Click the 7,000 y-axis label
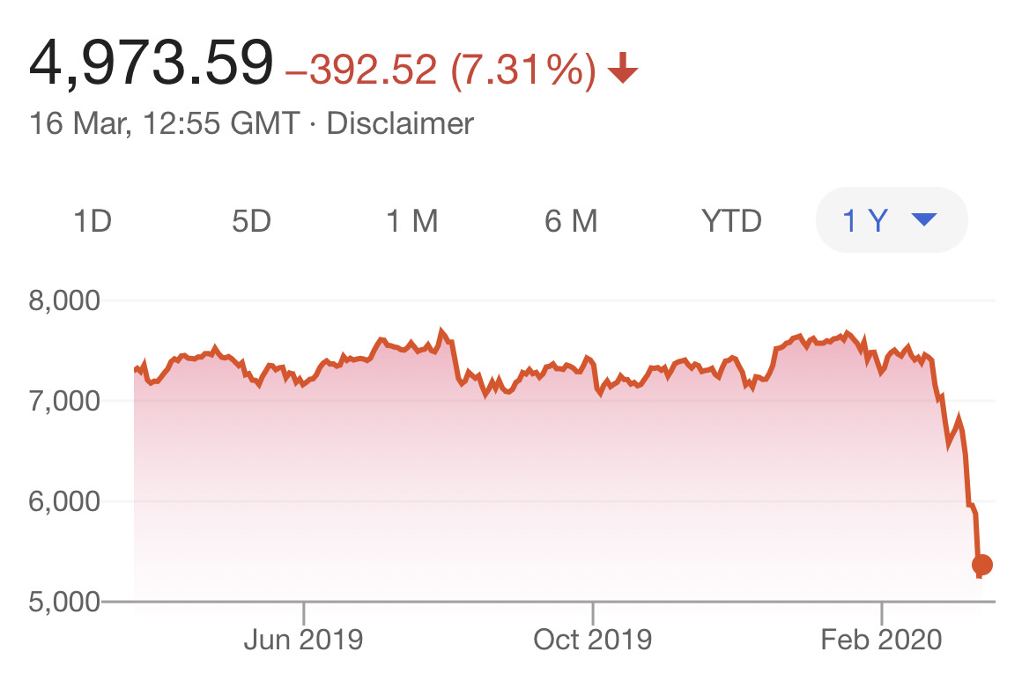The image size is (1022, 689). pos(67,402)
